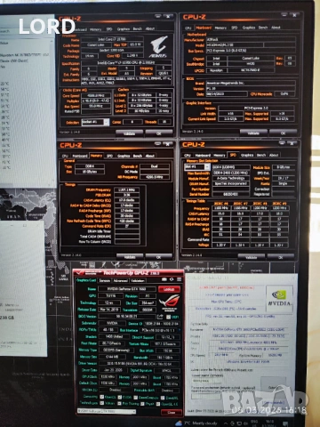Click the Lookup button in GPU-Z

tap(169, 289)
